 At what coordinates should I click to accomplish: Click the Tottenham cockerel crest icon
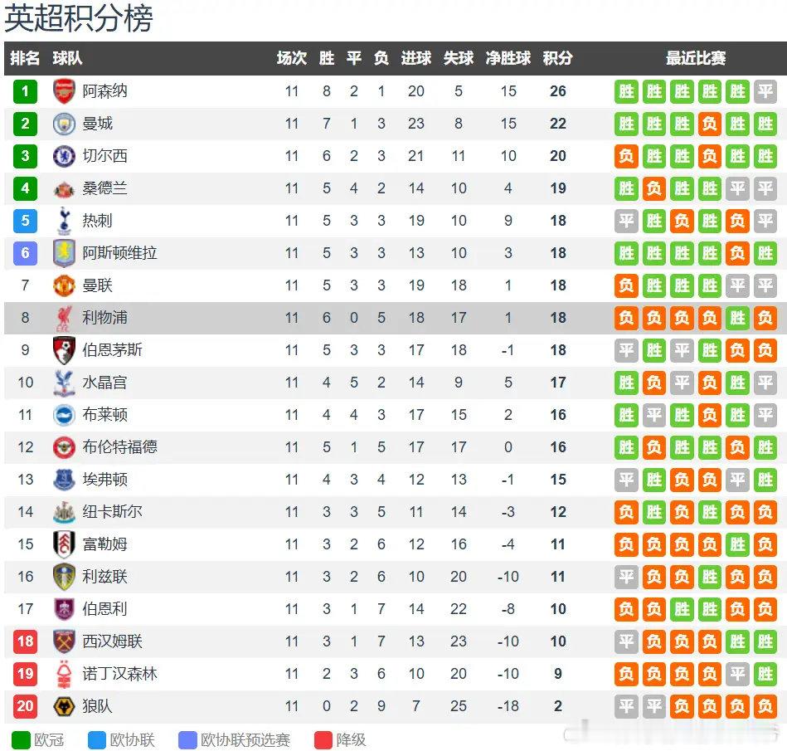point(64,221)
